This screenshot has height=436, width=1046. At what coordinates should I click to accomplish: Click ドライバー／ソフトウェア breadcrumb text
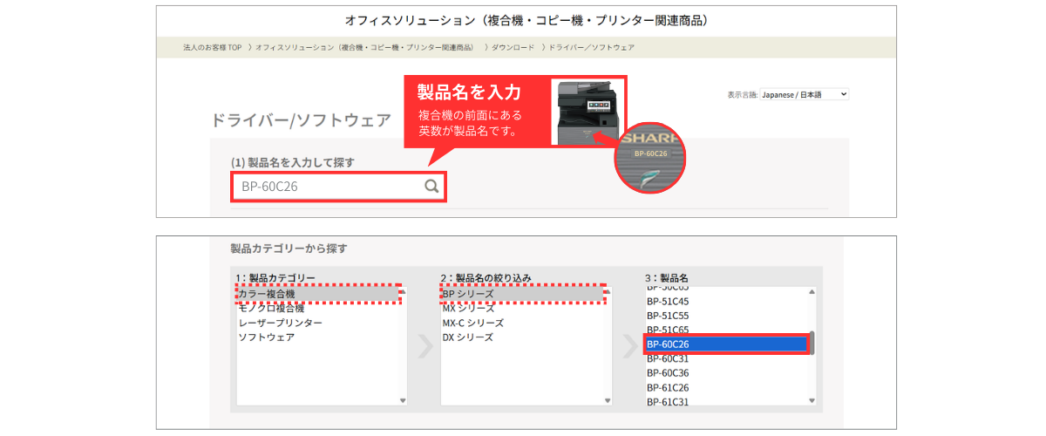tap(592, 47)
